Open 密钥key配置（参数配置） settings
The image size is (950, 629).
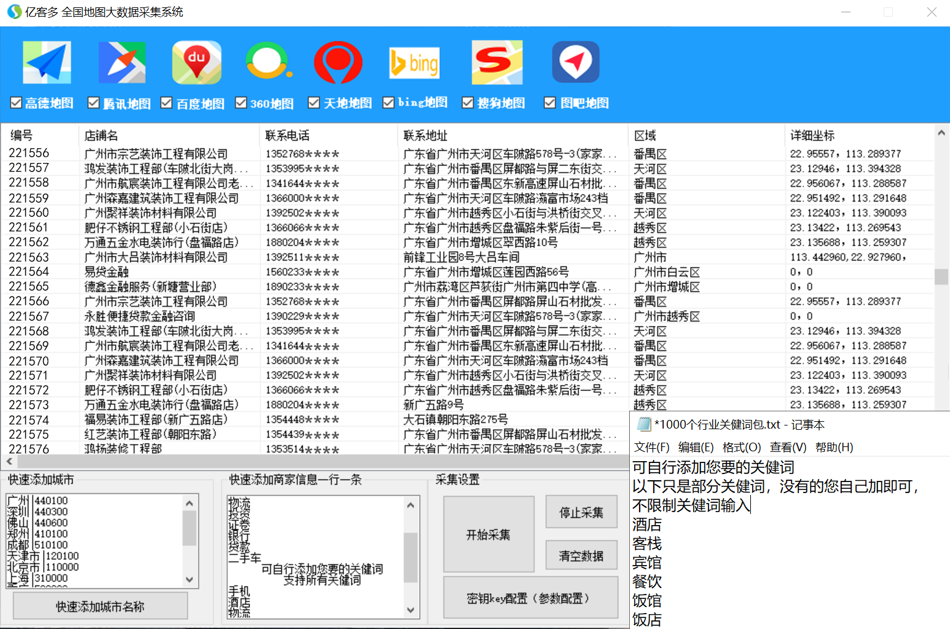(x=530, y=597)
